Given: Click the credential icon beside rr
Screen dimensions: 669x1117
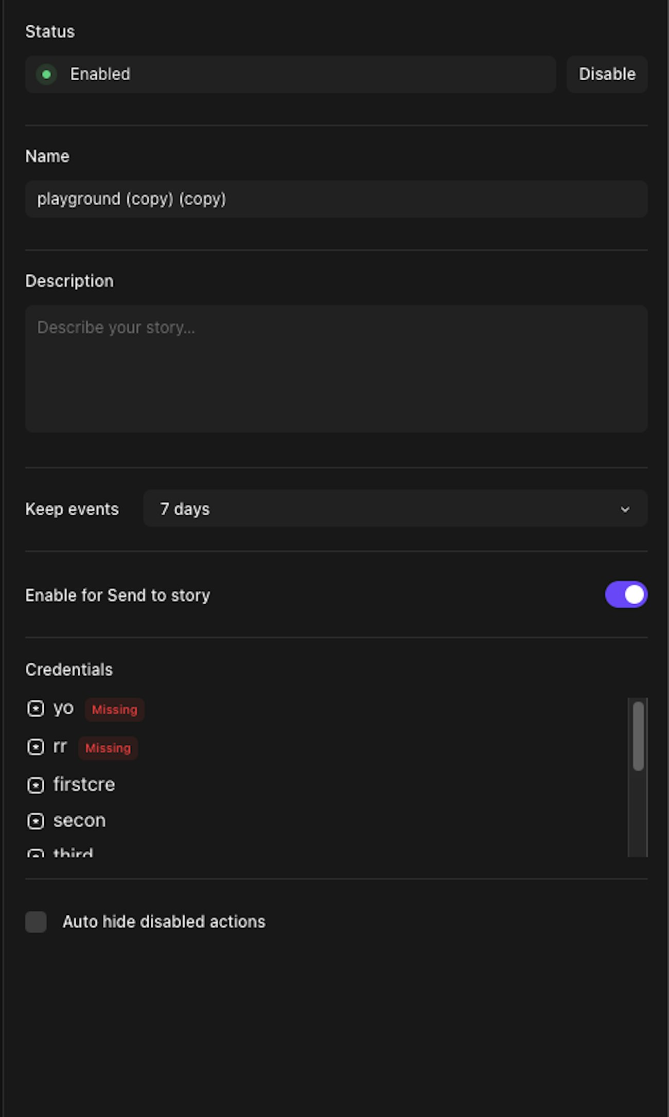Looking at the screenshot, I should coord(36,747).
